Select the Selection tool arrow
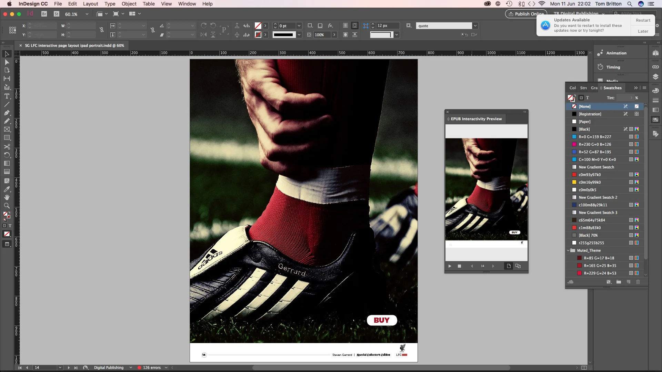The image size is (662, 372). (x=7, y=54)
